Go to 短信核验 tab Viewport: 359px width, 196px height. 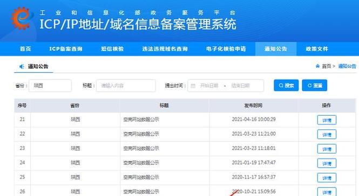[112, 48]
